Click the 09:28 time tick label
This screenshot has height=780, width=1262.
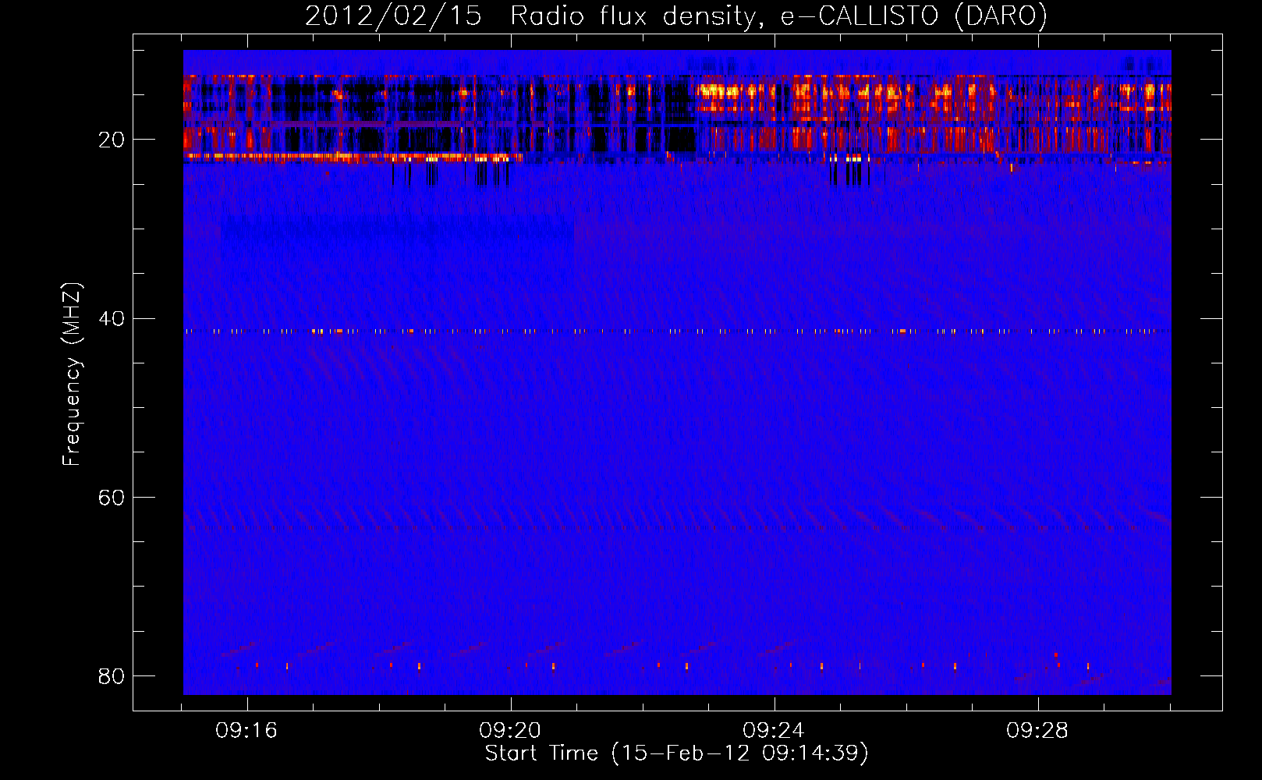1037,731
